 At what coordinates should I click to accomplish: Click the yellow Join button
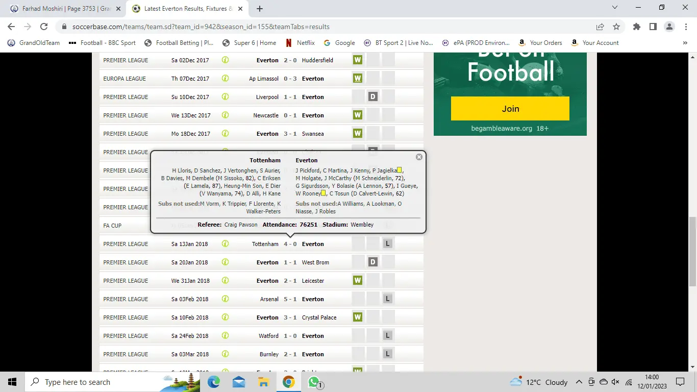tap(510, 109)
